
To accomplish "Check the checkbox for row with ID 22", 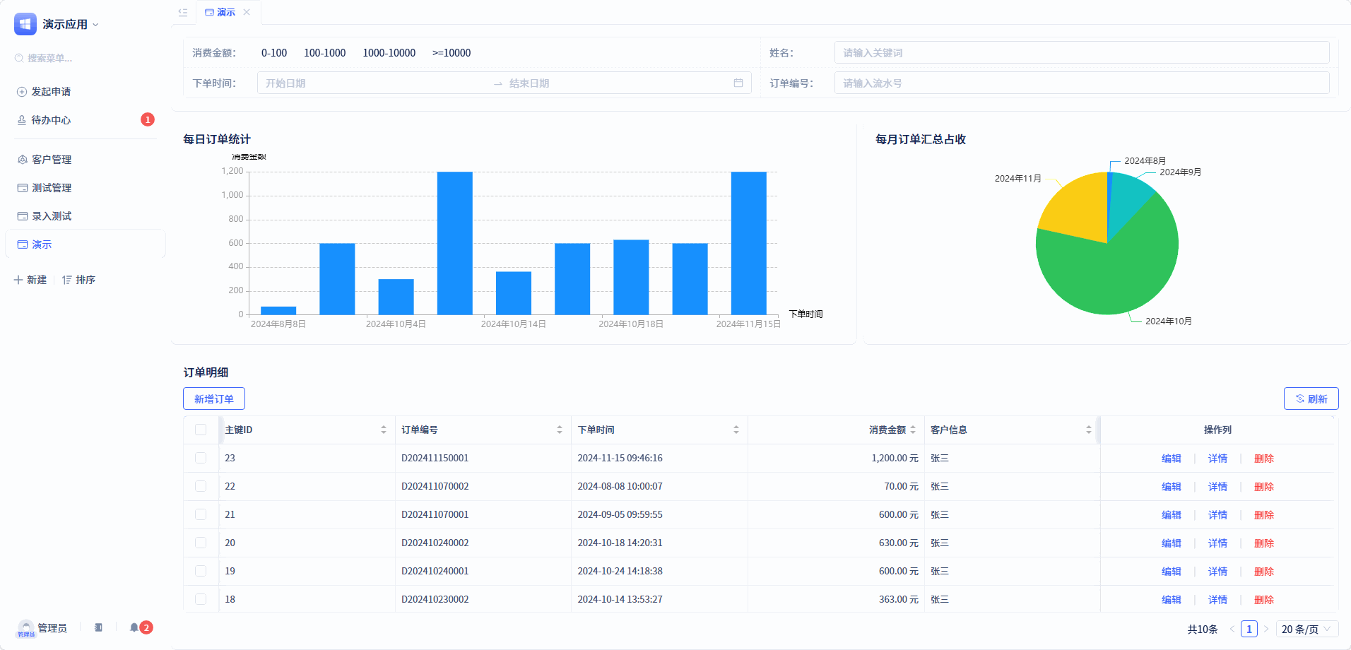I will coord(201,486).
